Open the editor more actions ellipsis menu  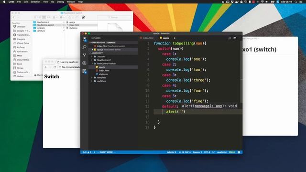coord(240,38)
